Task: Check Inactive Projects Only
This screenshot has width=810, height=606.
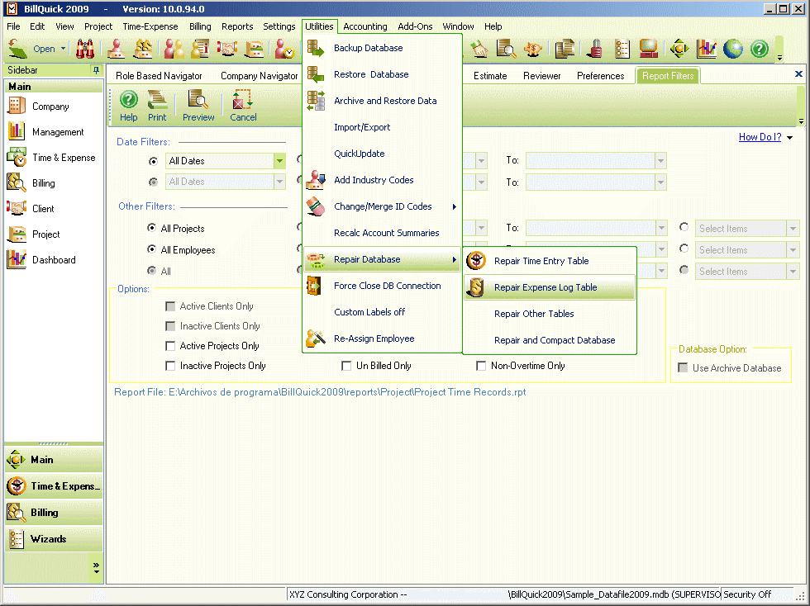Action: (170, 366)
